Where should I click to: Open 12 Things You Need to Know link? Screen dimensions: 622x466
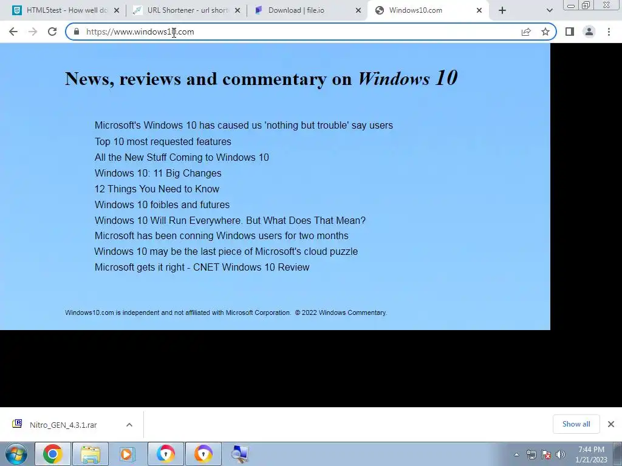(157, 189)
